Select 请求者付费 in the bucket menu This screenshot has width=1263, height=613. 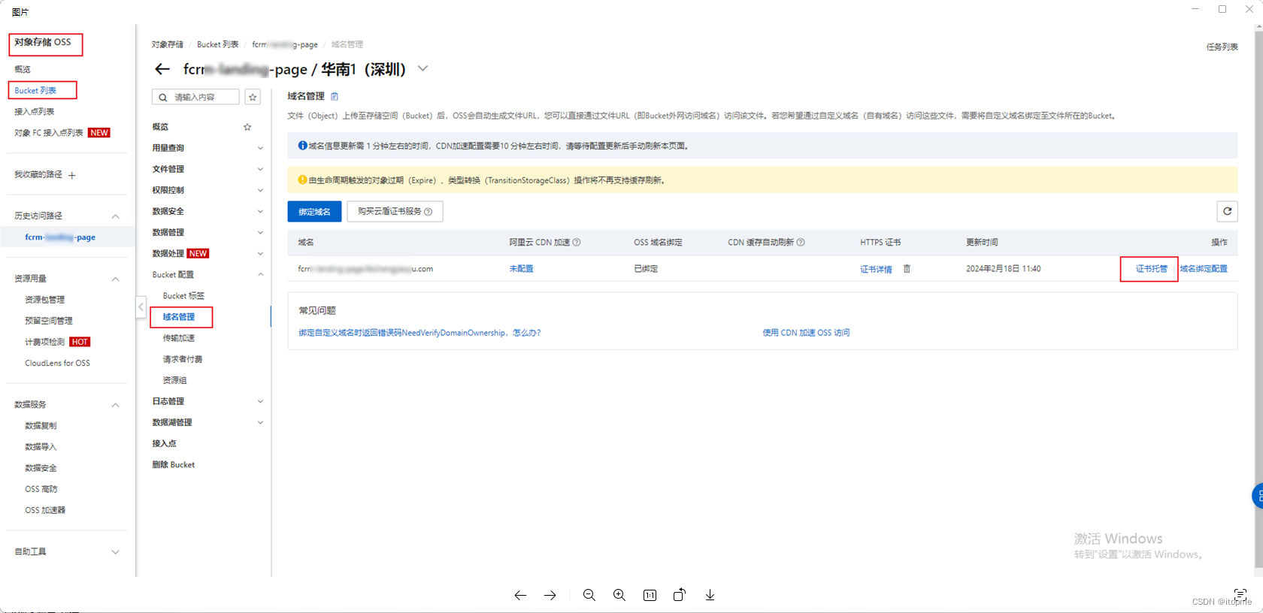pos(183,359)
